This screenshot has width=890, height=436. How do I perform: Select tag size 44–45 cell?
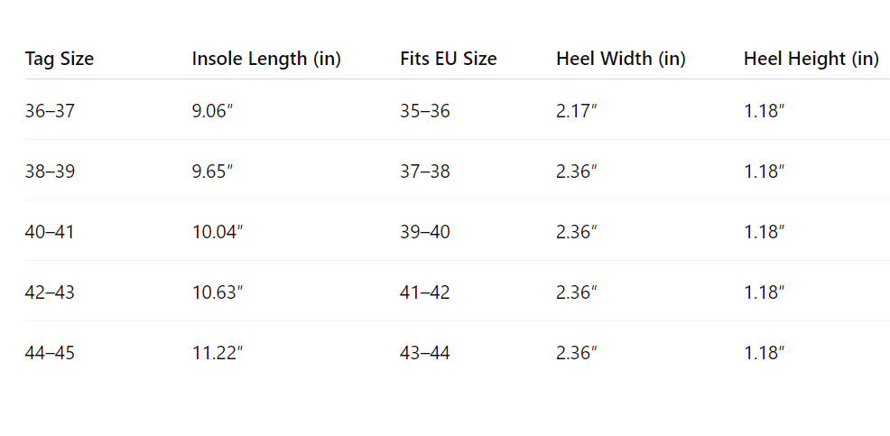[50, 353]
